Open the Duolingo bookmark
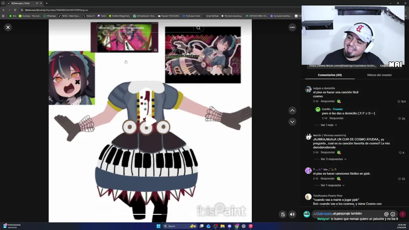 tap(30, 16)
